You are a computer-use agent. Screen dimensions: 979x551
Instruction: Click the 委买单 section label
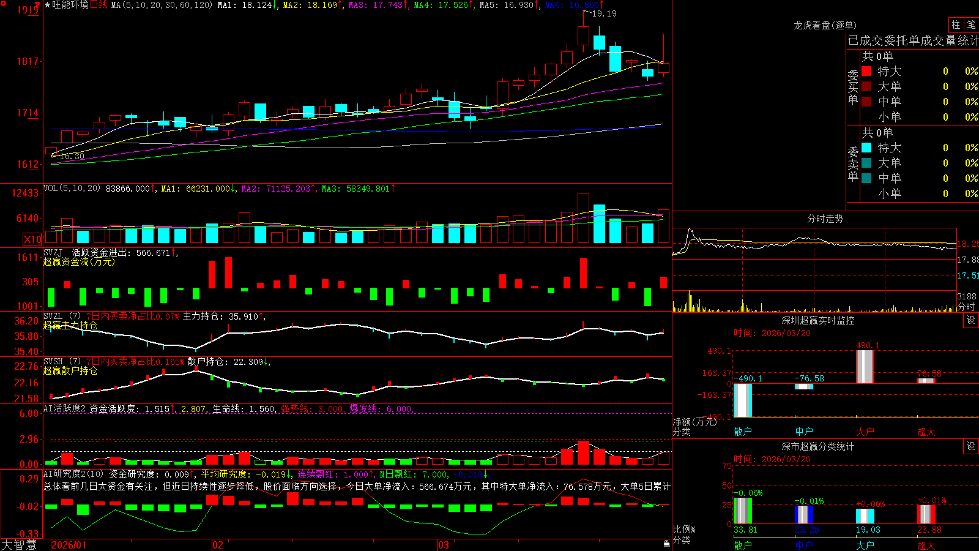[853, 88]
